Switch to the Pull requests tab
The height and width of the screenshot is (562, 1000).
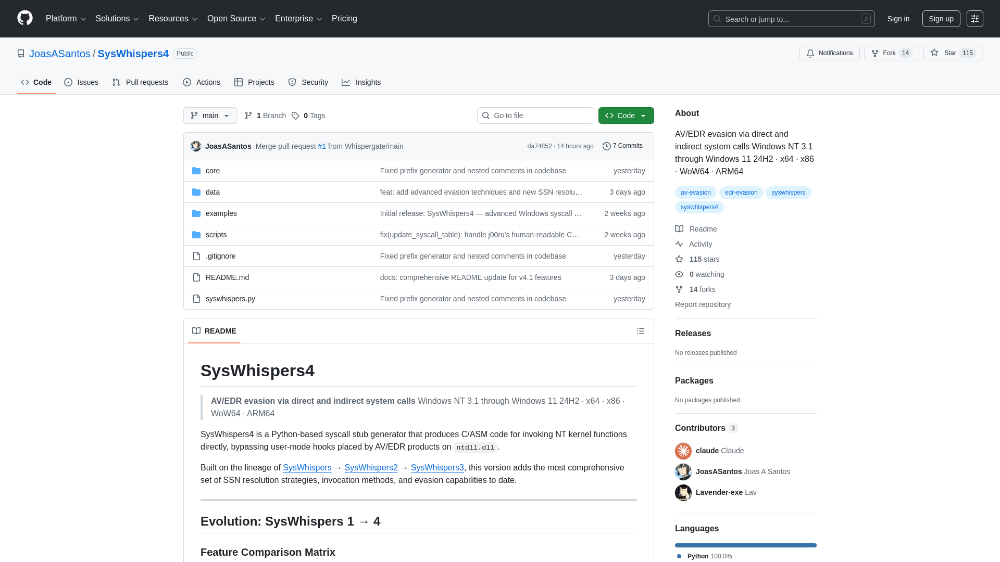click(x=140, y=82)
